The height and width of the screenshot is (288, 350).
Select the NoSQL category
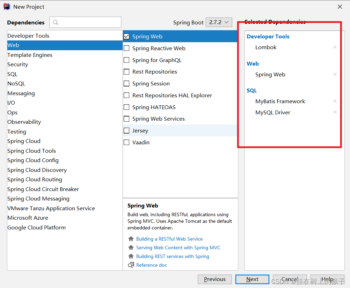click(x=65, y=84)
